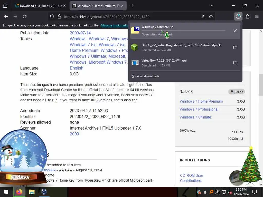Click the Microsoft Windows 7 topic link
The height and width of the screenshot is (197, 263).
[108, 62]
